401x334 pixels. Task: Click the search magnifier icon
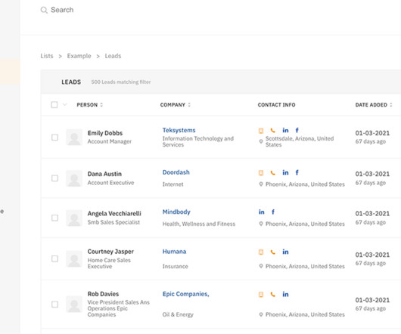[44, 10]
